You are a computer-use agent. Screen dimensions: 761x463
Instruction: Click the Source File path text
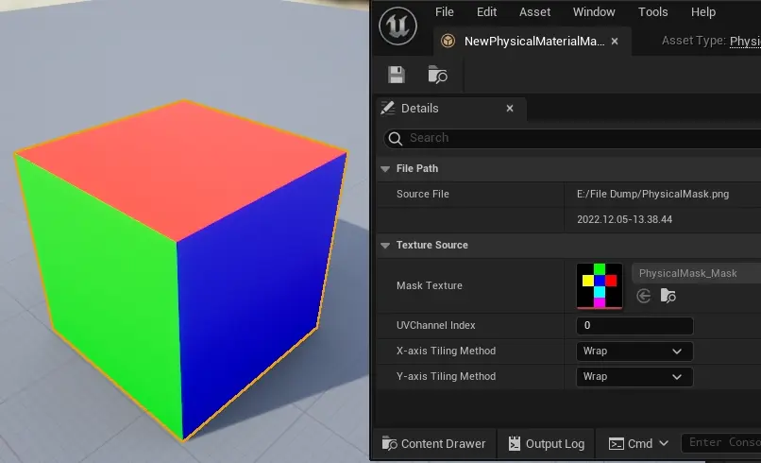point(652,194)
